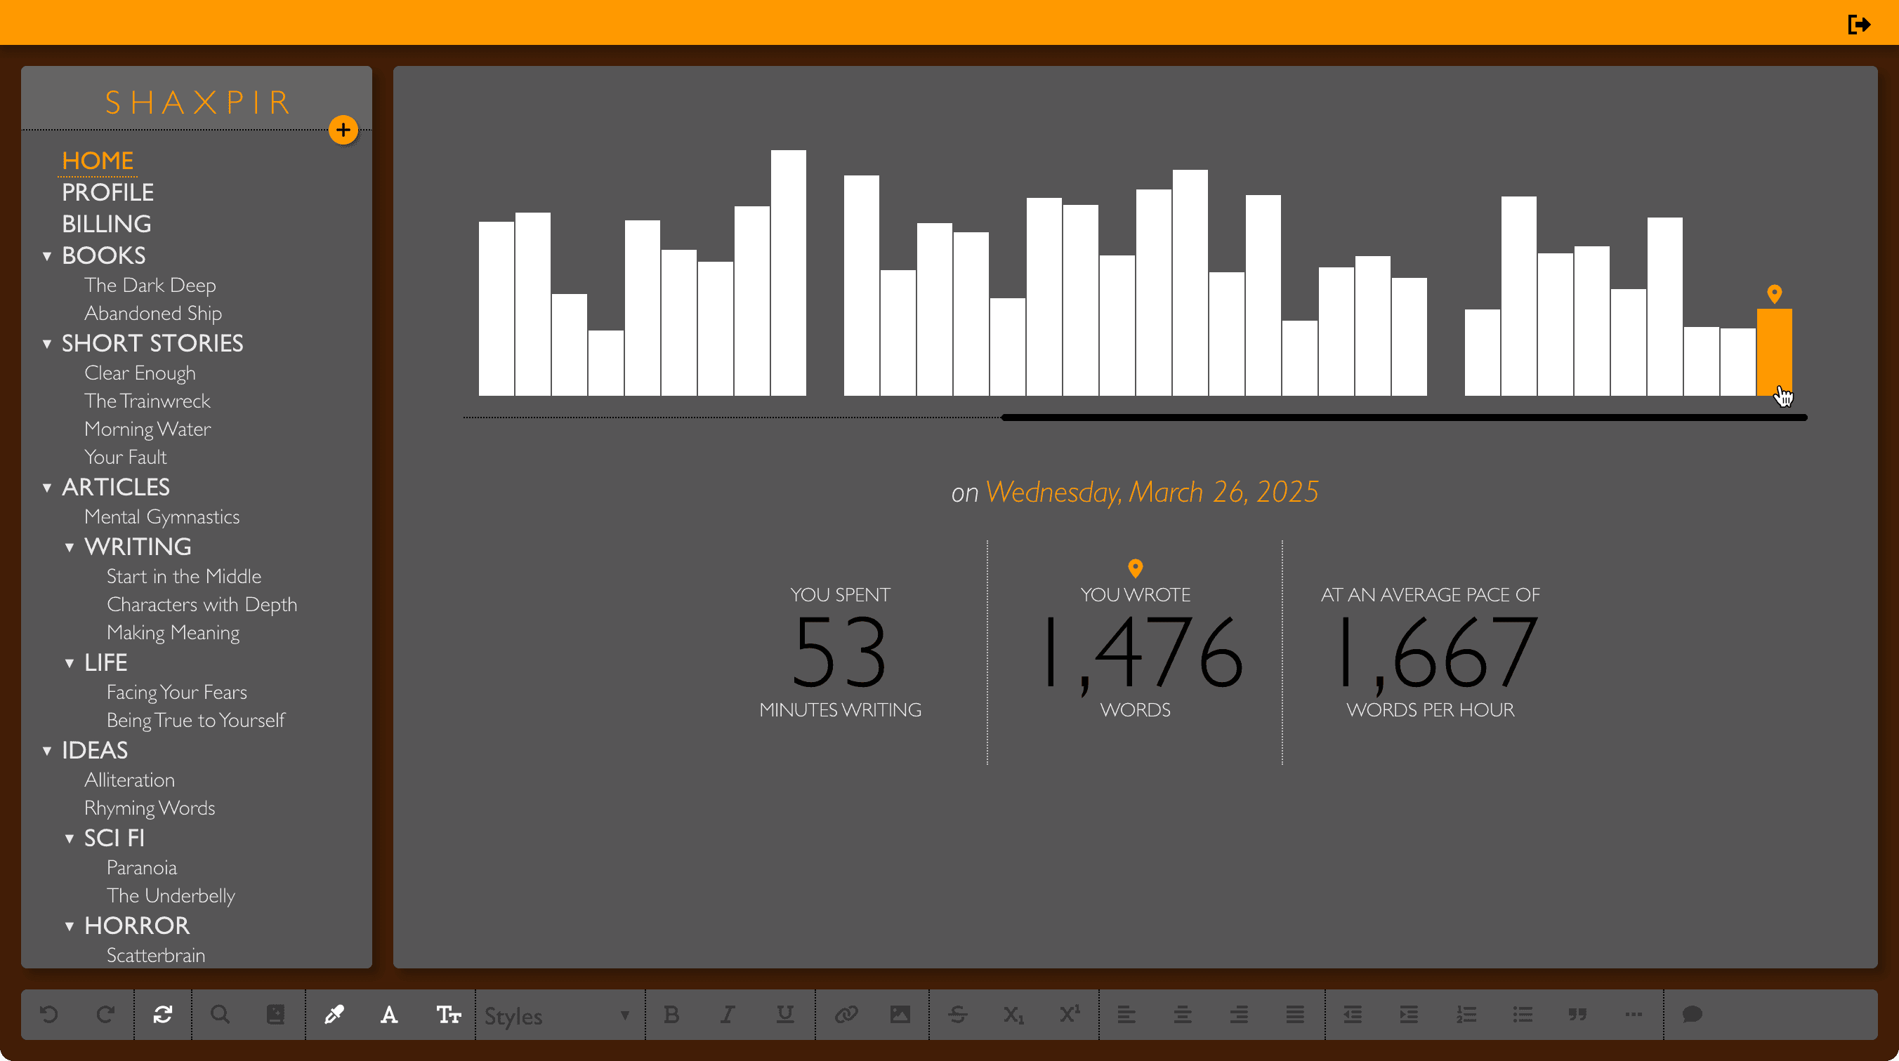The width and height of the screenshot is (1899, 1061).
Task: Toggle underline formatting
Action: click(784, 1015)
